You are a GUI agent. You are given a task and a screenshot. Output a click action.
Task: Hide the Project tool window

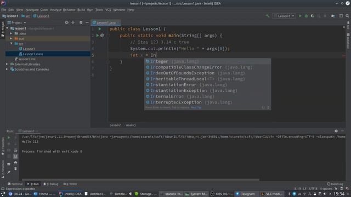87,22
